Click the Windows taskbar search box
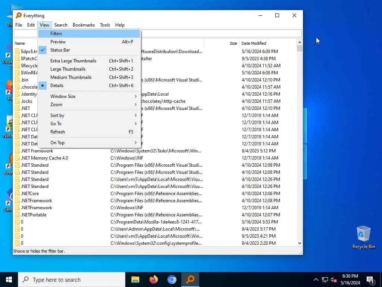The image size is (382, 287). point(72,280)
